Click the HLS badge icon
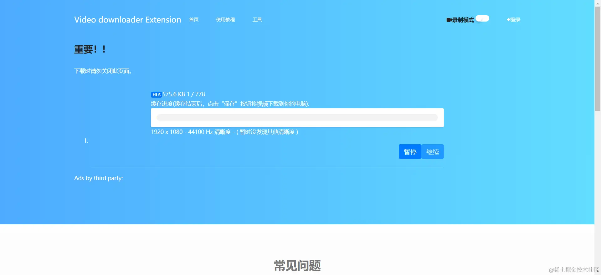Image resolution: width=601 pixels, height=275 pixels. 156,95
